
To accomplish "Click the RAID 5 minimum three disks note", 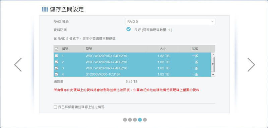I will tap(85, 39).
